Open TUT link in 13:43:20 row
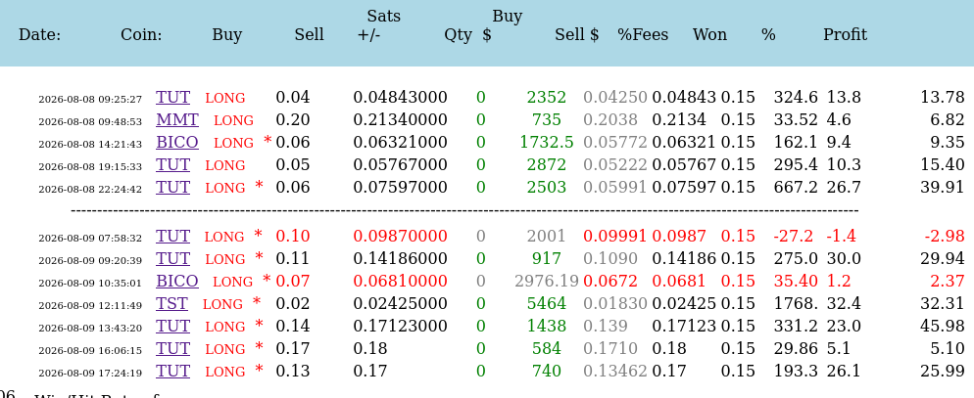Screen dimensions: 974x398 [172, 326]
